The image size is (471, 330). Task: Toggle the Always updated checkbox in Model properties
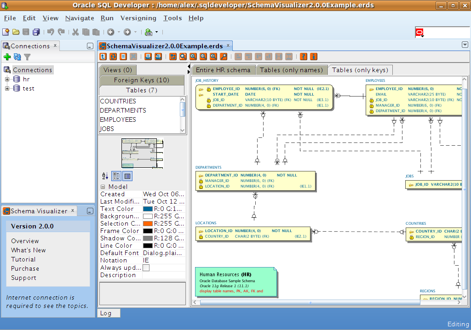pos(146,267)
